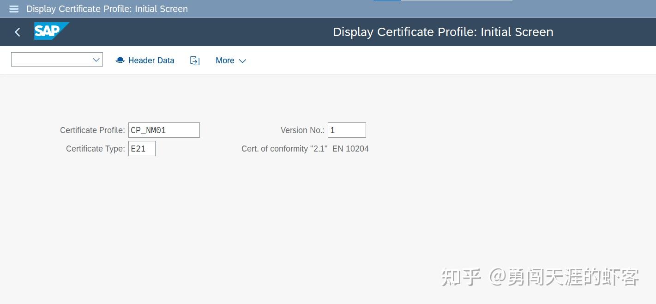
Task: Click the Certificate Profile label
Action: pos(92,130)
